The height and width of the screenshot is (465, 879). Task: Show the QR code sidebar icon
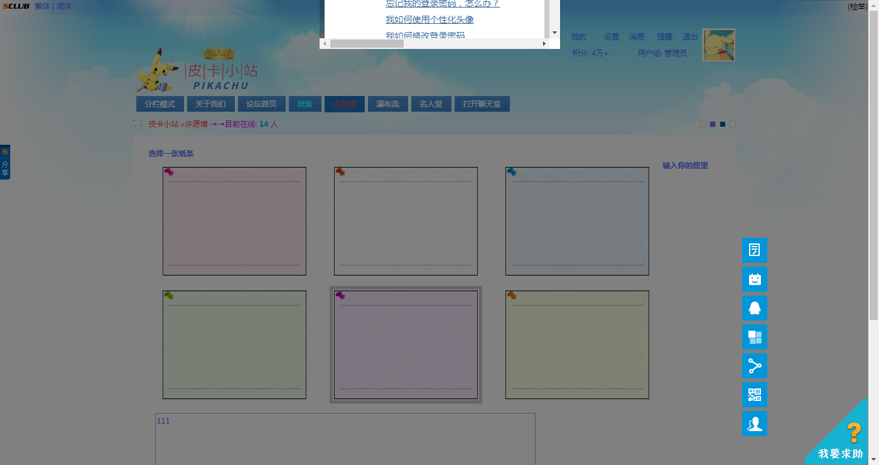[x=754, y=395]
